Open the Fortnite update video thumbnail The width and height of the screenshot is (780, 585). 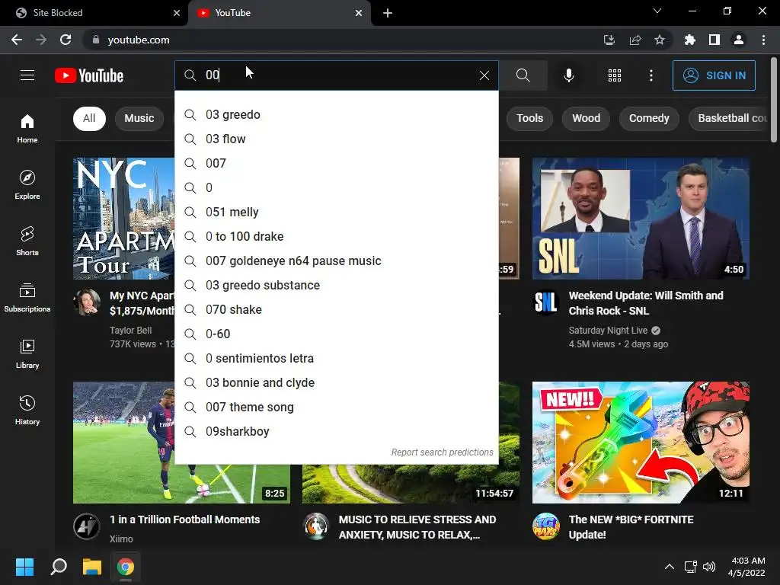641,443
